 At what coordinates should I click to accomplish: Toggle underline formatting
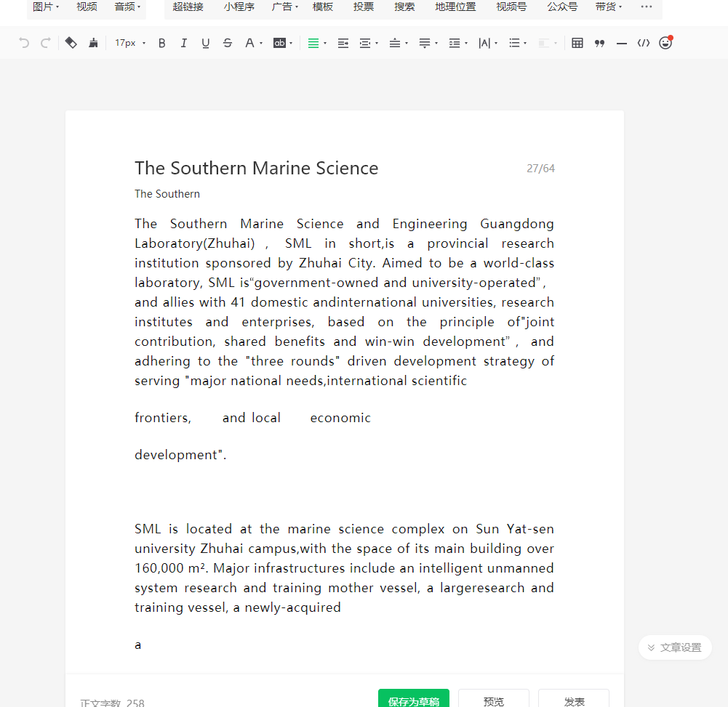point(205,43)
